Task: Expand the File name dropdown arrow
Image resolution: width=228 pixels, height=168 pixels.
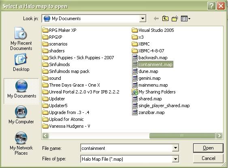Action: 175,148
